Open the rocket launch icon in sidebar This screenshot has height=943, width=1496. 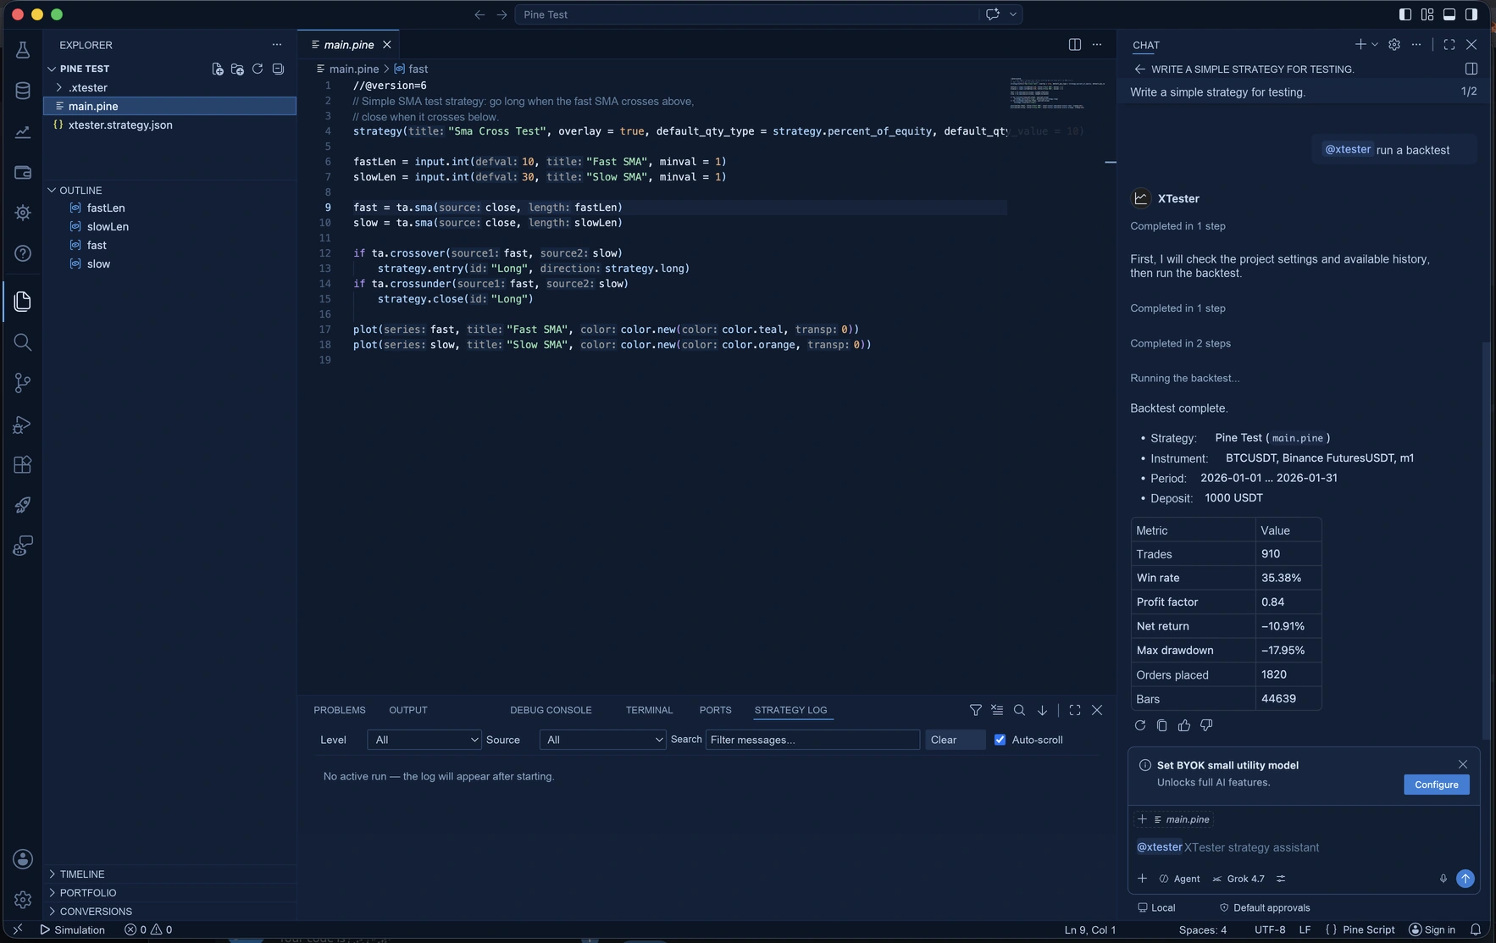[x=23, y=505]
